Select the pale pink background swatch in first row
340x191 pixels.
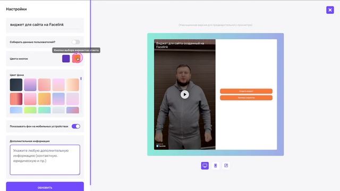[58, 85]
